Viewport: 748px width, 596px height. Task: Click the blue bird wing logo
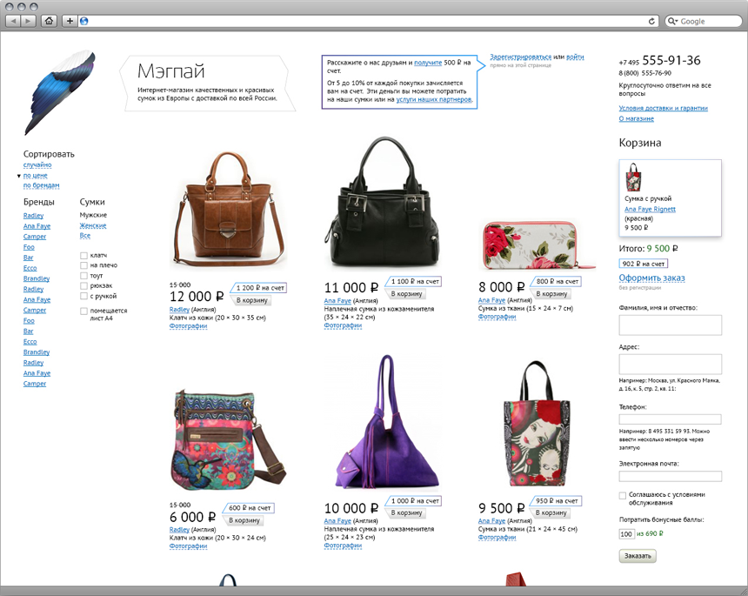pos(60,92)
